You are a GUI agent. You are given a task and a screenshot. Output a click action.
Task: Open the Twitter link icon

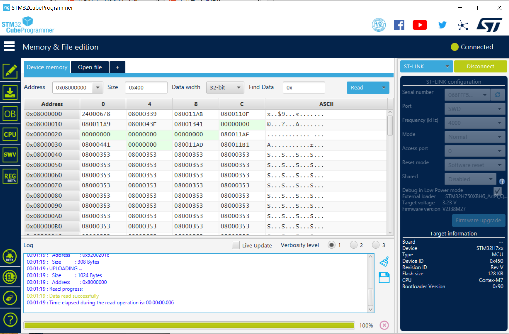click(x=442, y=25)
